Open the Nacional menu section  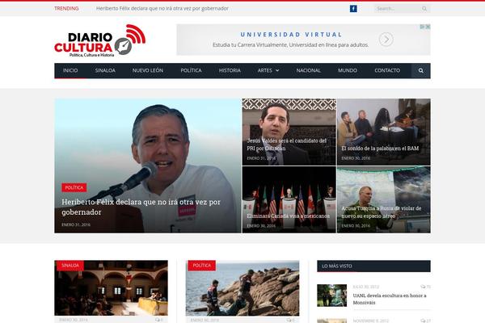(309, 70)
